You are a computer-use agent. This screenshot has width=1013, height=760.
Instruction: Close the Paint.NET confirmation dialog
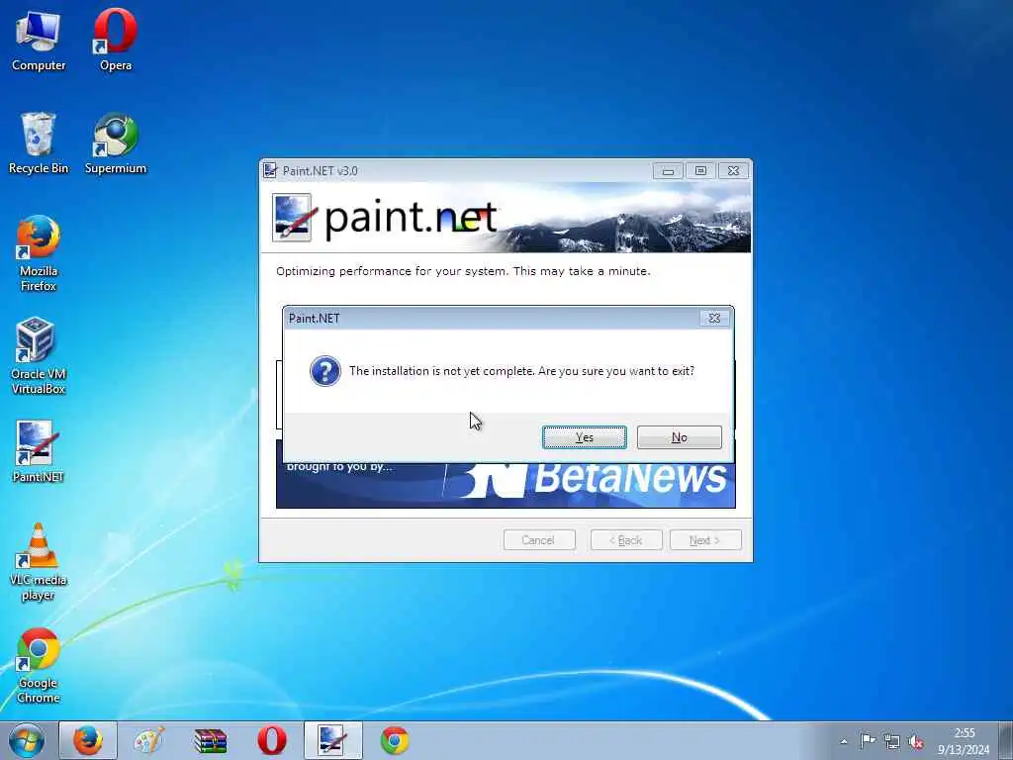[714, 318]
